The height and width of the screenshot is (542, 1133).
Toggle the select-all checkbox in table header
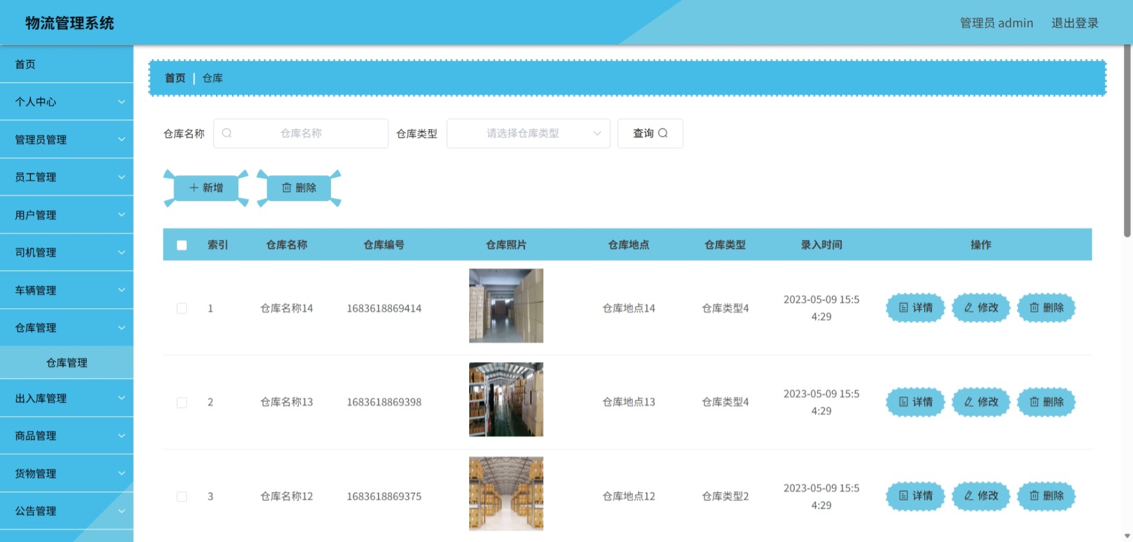[182, 245]
